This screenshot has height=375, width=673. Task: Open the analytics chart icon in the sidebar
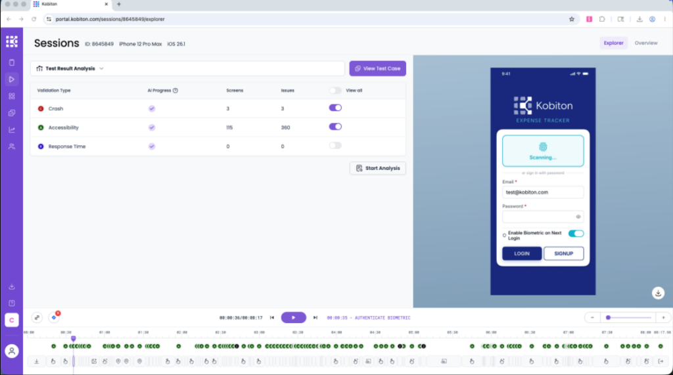coord(12,129)
